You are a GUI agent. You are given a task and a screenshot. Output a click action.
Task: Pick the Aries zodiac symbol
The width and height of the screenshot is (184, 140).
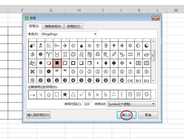[49, 55]
